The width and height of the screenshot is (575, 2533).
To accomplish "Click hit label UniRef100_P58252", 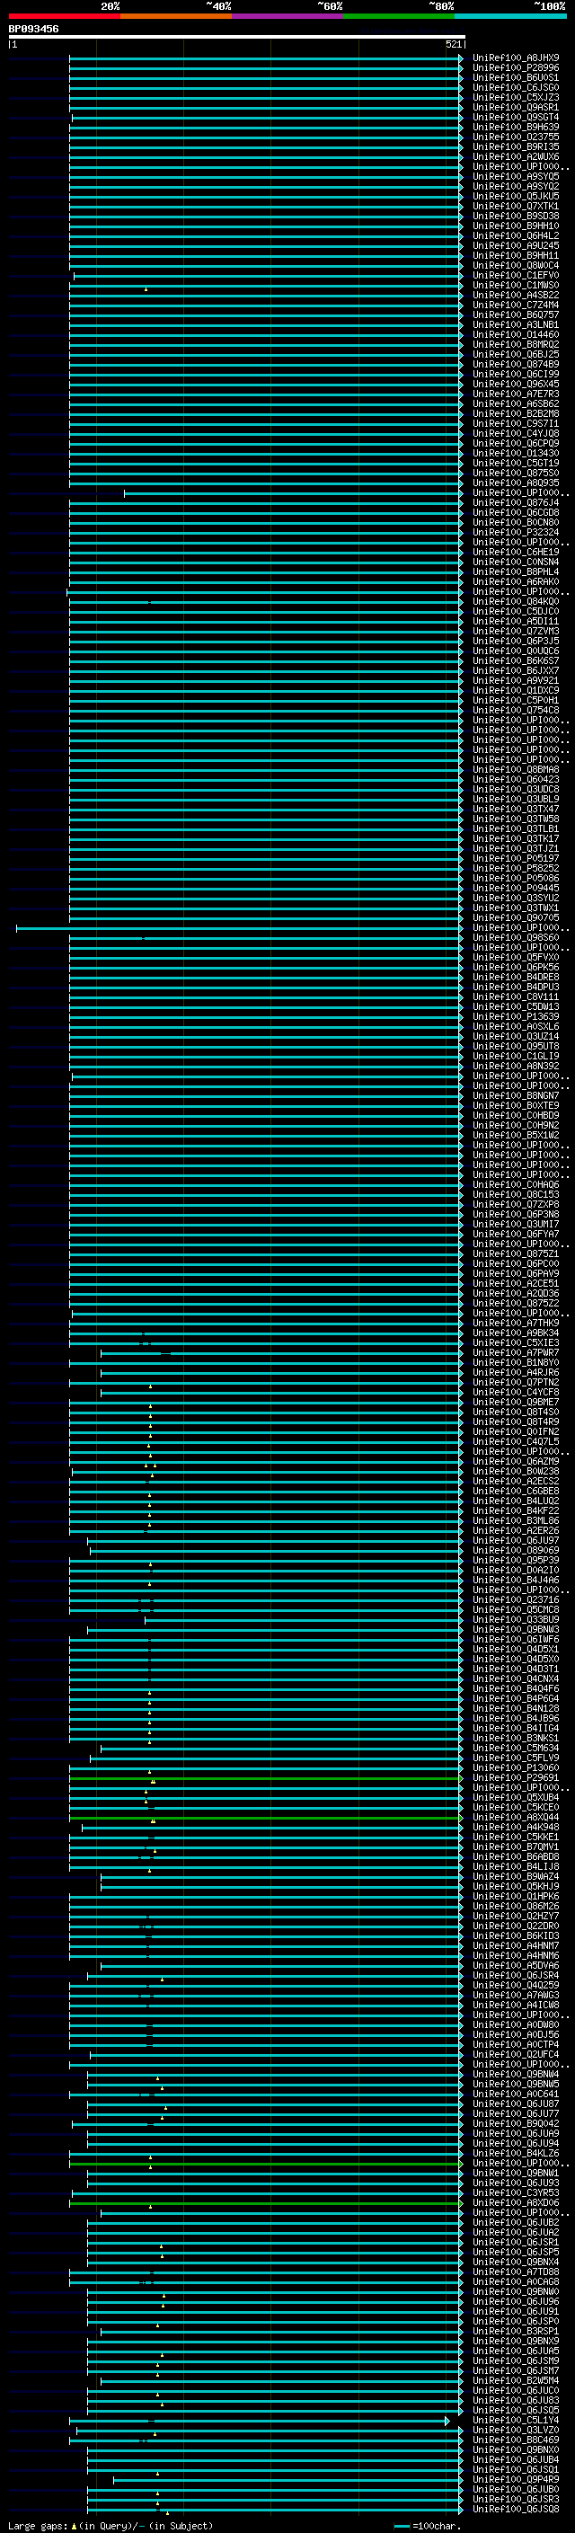I will pos(515,868).
